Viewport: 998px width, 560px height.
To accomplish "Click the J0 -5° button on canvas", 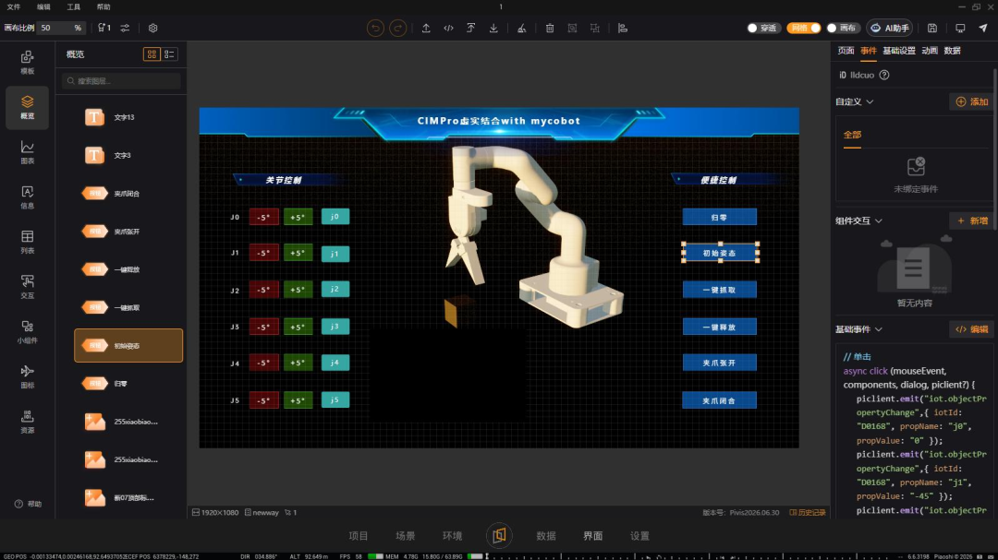I will [263, 217].
